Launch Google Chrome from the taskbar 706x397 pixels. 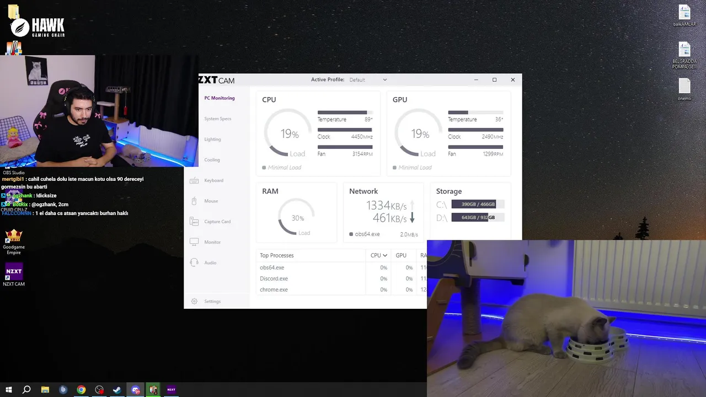coord(81,390)
